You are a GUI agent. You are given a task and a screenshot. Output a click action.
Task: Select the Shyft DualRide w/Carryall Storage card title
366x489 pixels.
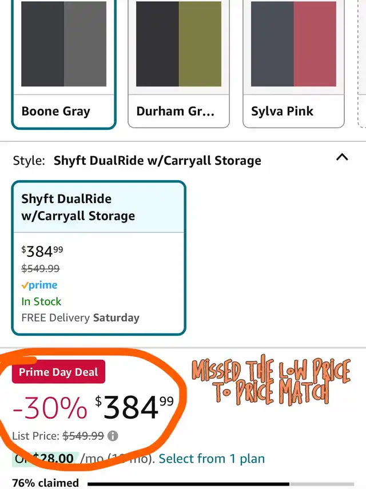78,207
